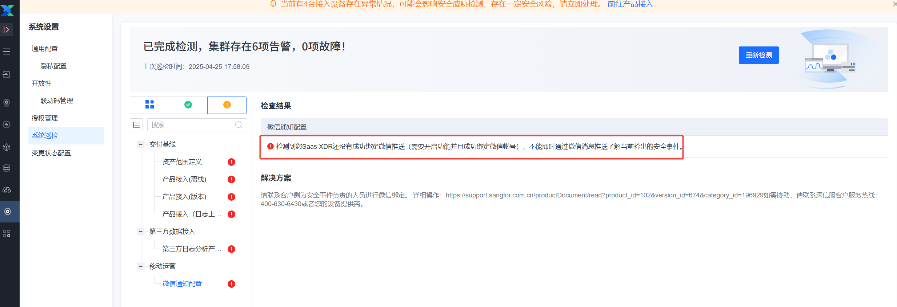Click the 重新检测 button
This screenshot has height=307, width=897.
758,55
